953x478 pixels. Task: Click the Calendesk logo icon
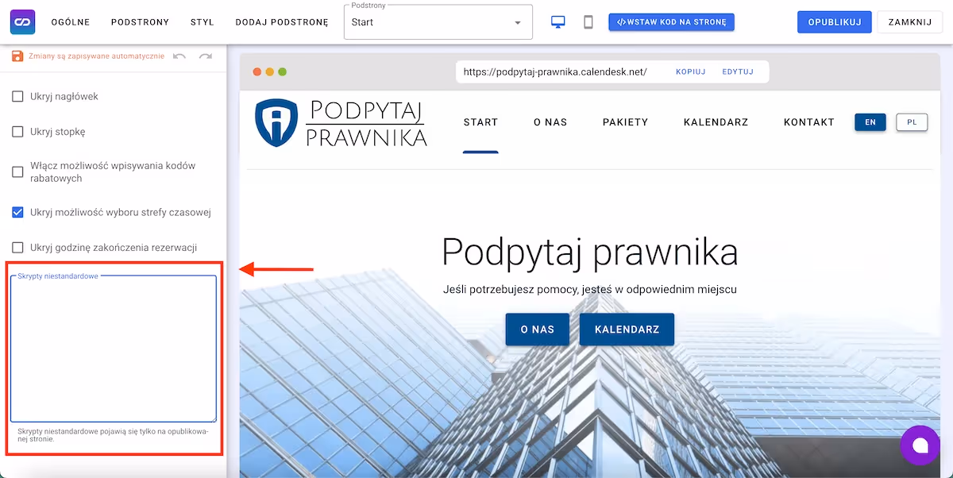(22, 22)
